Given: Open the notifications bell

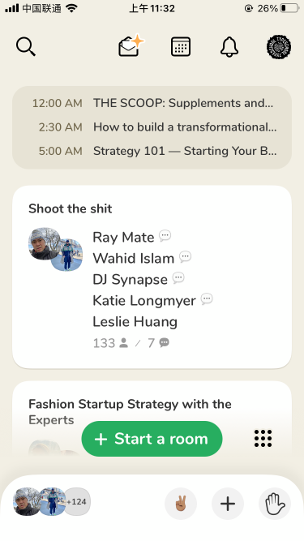Looking at the screenshot, I should pyautogui.click(x=229, y=46).
